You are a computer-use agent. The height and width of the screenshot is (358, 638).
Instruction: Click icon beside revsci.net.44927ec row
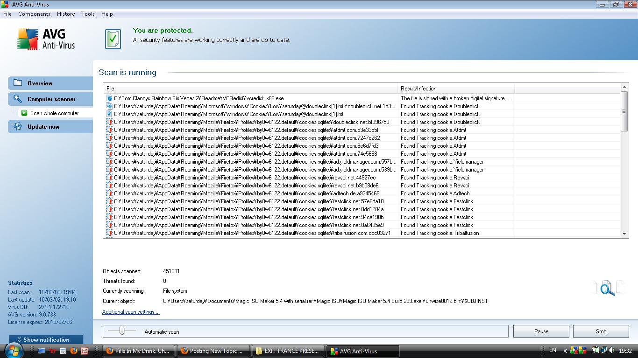109,178
